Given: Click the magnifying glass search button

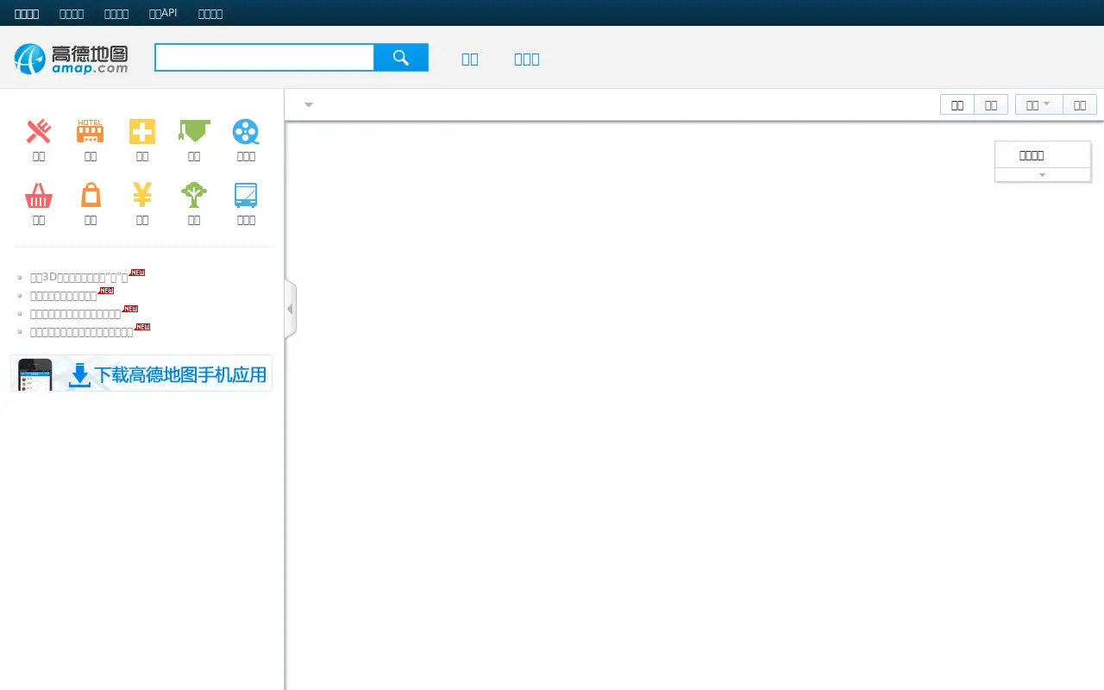Looking at the screenshot, I should 401,58.
